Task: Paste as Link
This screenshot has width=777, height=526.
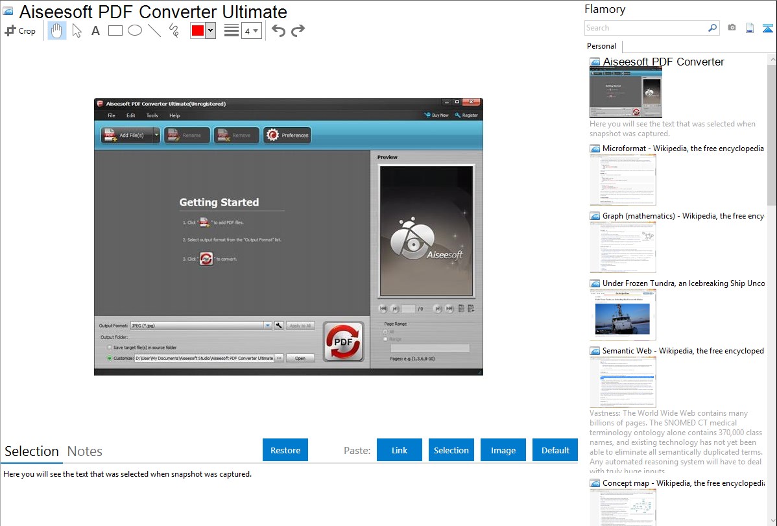Action: point(400,450)
